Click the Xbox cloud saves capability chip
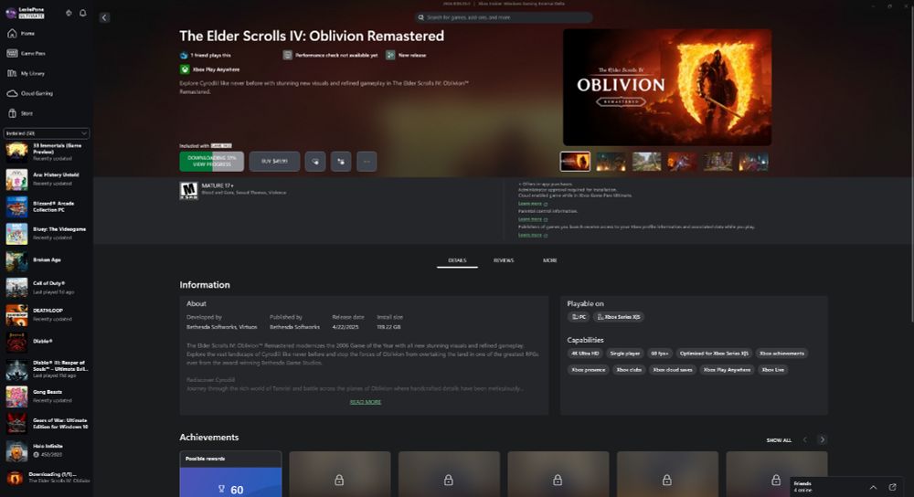 click(x=673, y=369)
